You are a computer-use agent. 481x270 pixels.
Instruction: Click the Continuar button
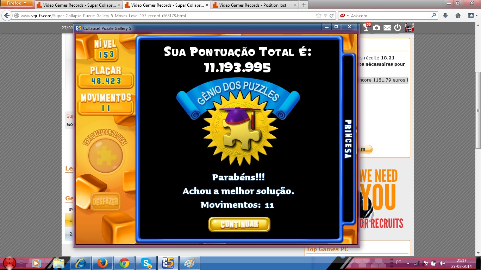click(239, 224)
